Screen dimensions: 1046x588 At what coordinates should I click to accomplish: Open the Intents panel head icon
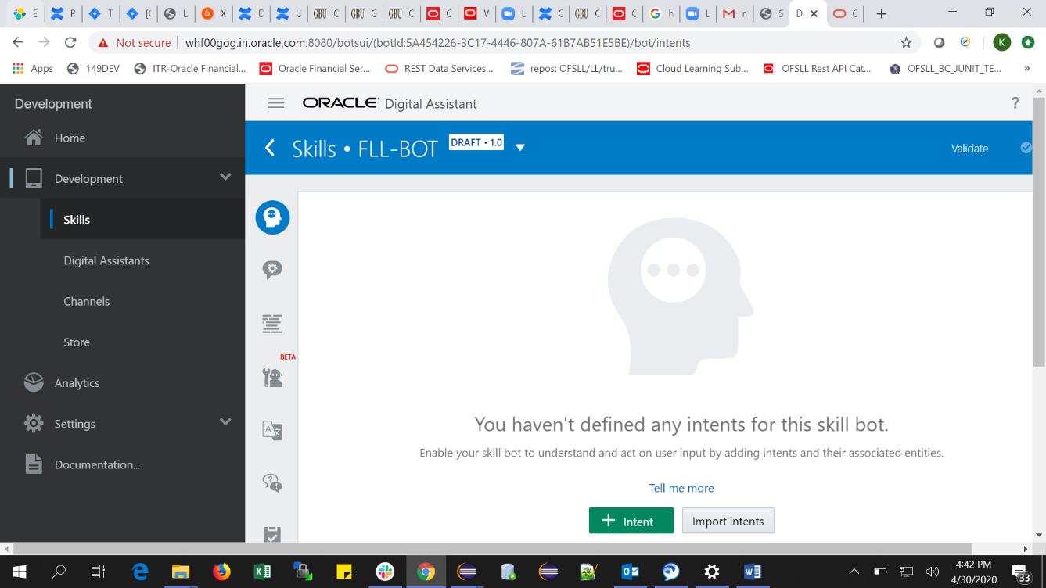tap(272, 217)
